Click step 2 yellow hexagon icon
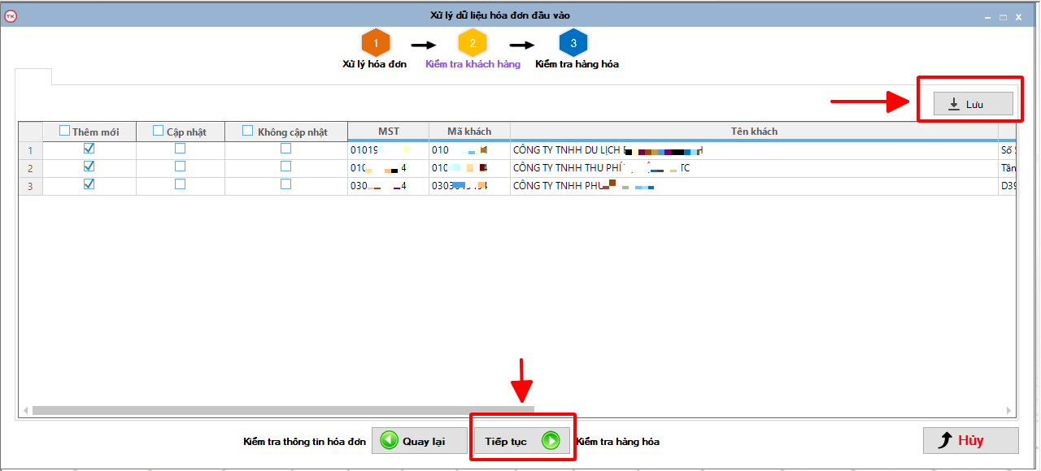Image resolution: width=1041 pixels, height=471 pixels. [x=473, y=43]
